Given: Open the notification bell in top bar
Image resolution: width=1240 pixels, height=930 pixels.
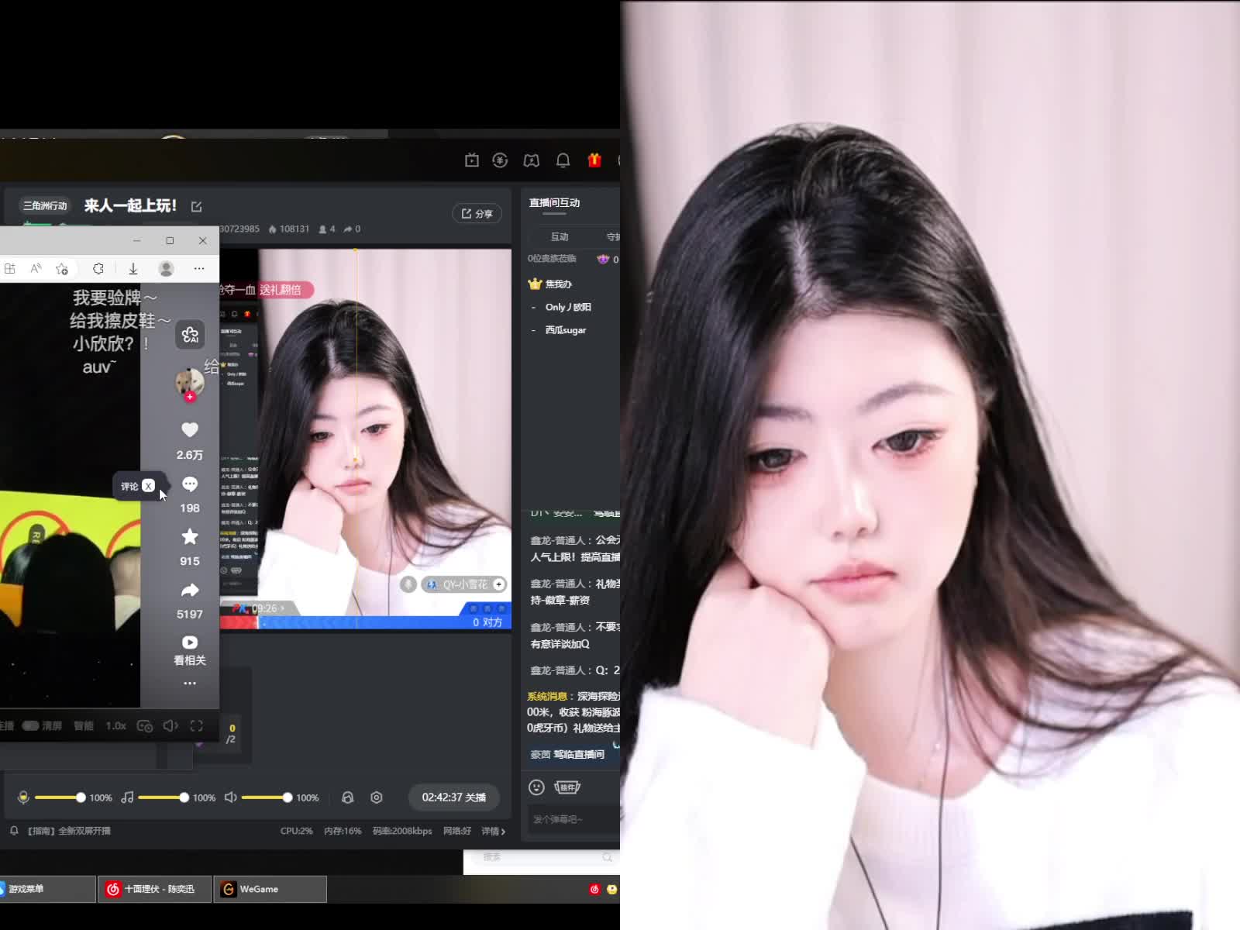Looking at the screenshot, I should pos(563,160).
